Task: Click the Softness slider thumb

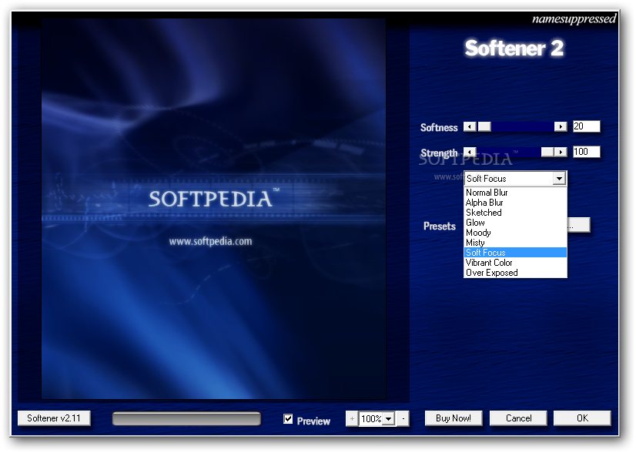Action: tap(484, 126)
